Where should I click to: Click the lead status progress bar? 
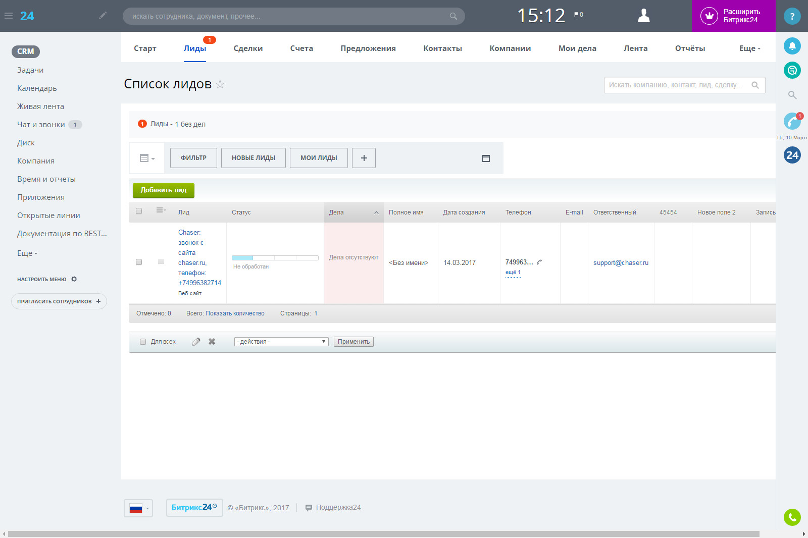(275, 258)
